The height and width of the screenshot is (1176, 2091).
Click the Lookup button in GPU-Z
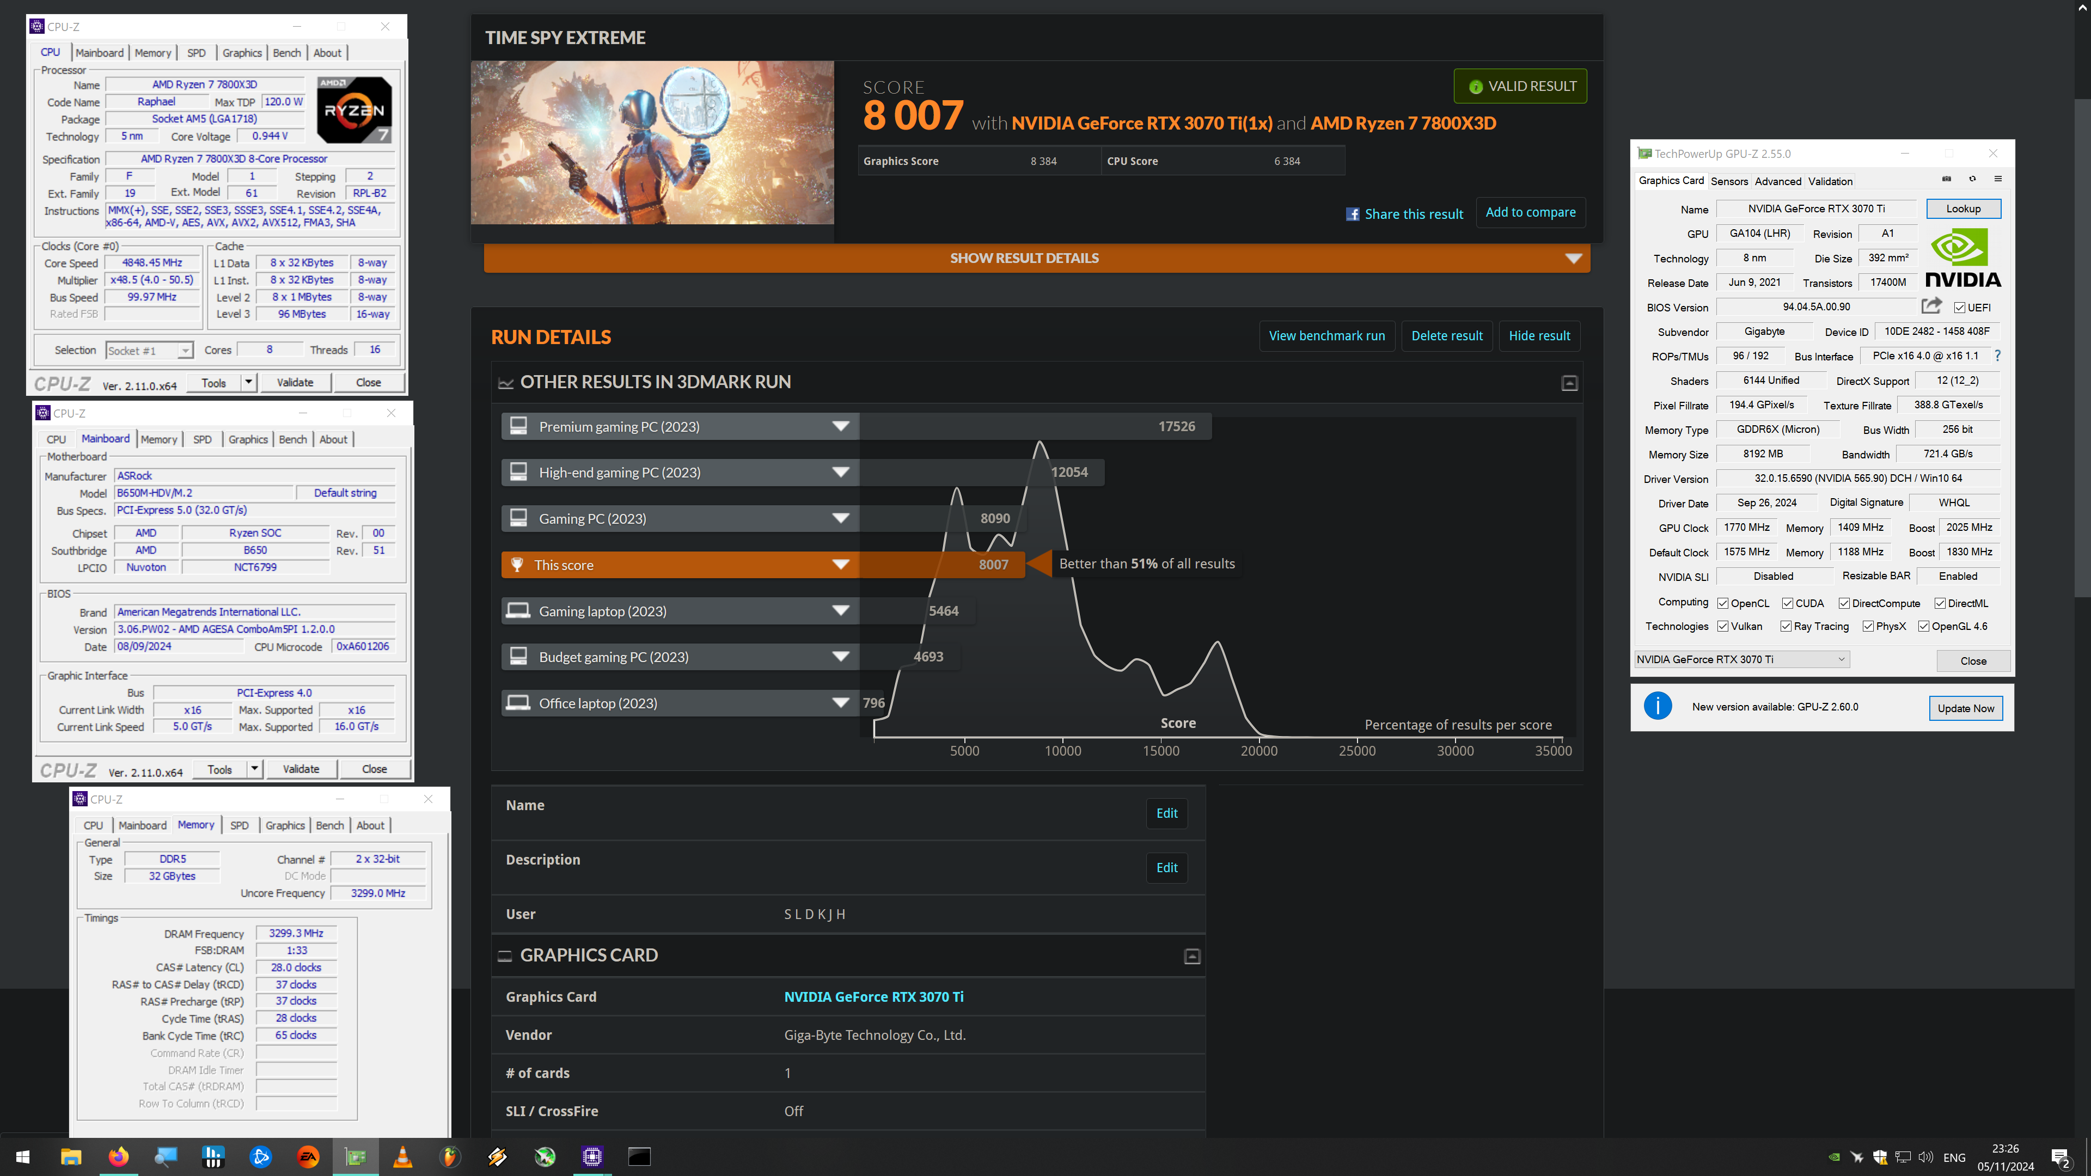pos(1962,209)
